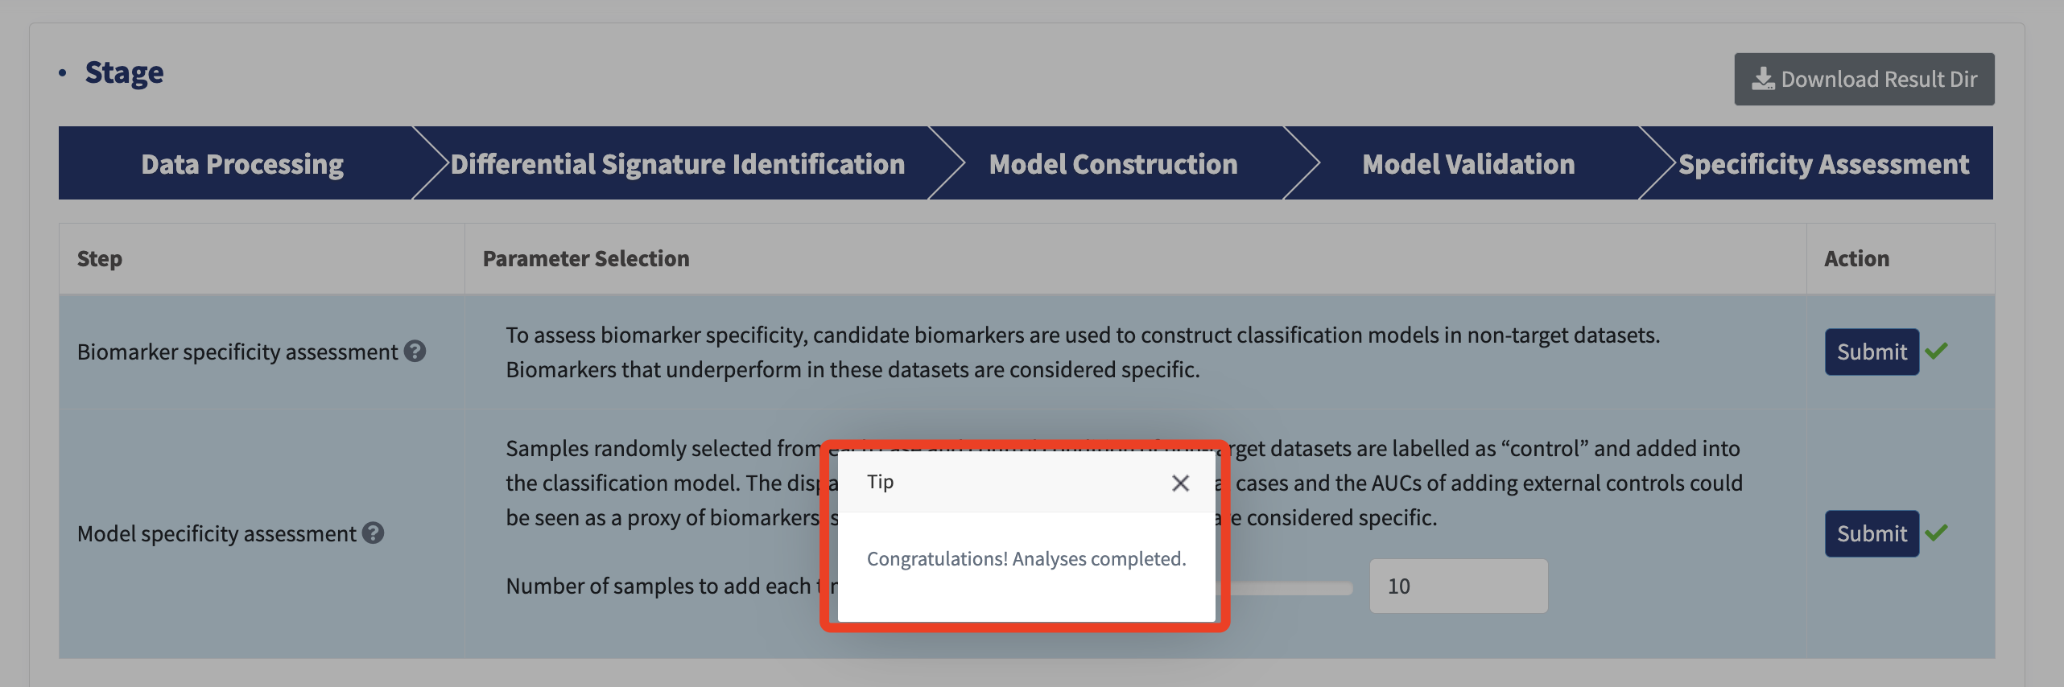Image resolution: width=2064 pixels, height=687 pixels.
Task: Close the Tip dialog with X
Action: click(x=1180, y=483)
